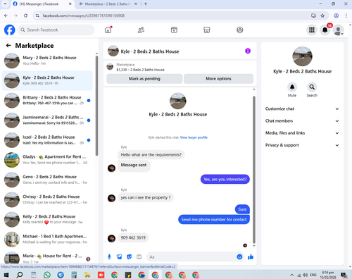
Task: Open the Friends icon in top navigation
Action: pyautogui.click(x=141, y=30)
